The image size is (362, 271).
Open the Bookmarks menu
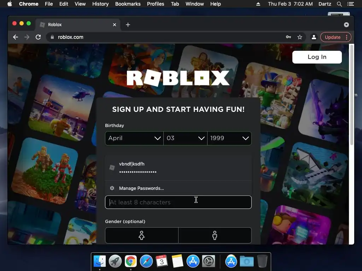pos(128,4)
